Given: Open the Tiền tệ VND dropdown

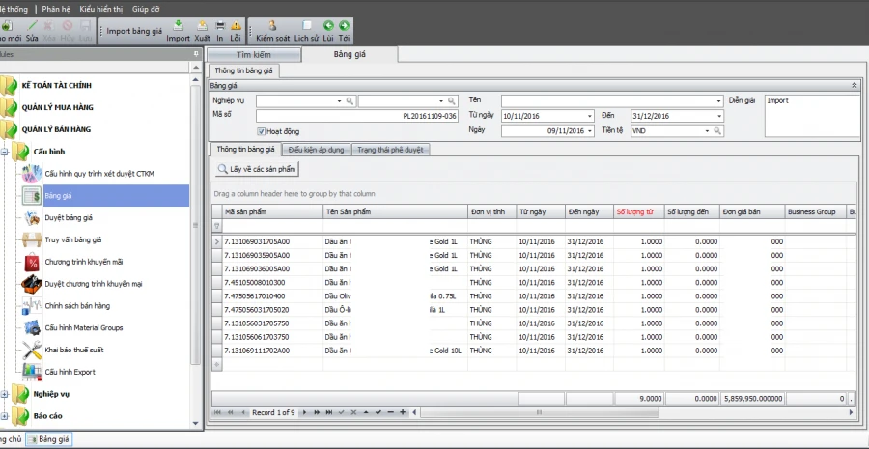Looking at the screenshot, I should (707, 131).
